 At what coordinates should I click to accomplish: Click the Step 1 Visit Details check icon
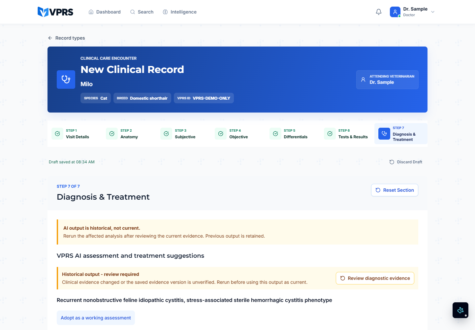click(57, 134)
